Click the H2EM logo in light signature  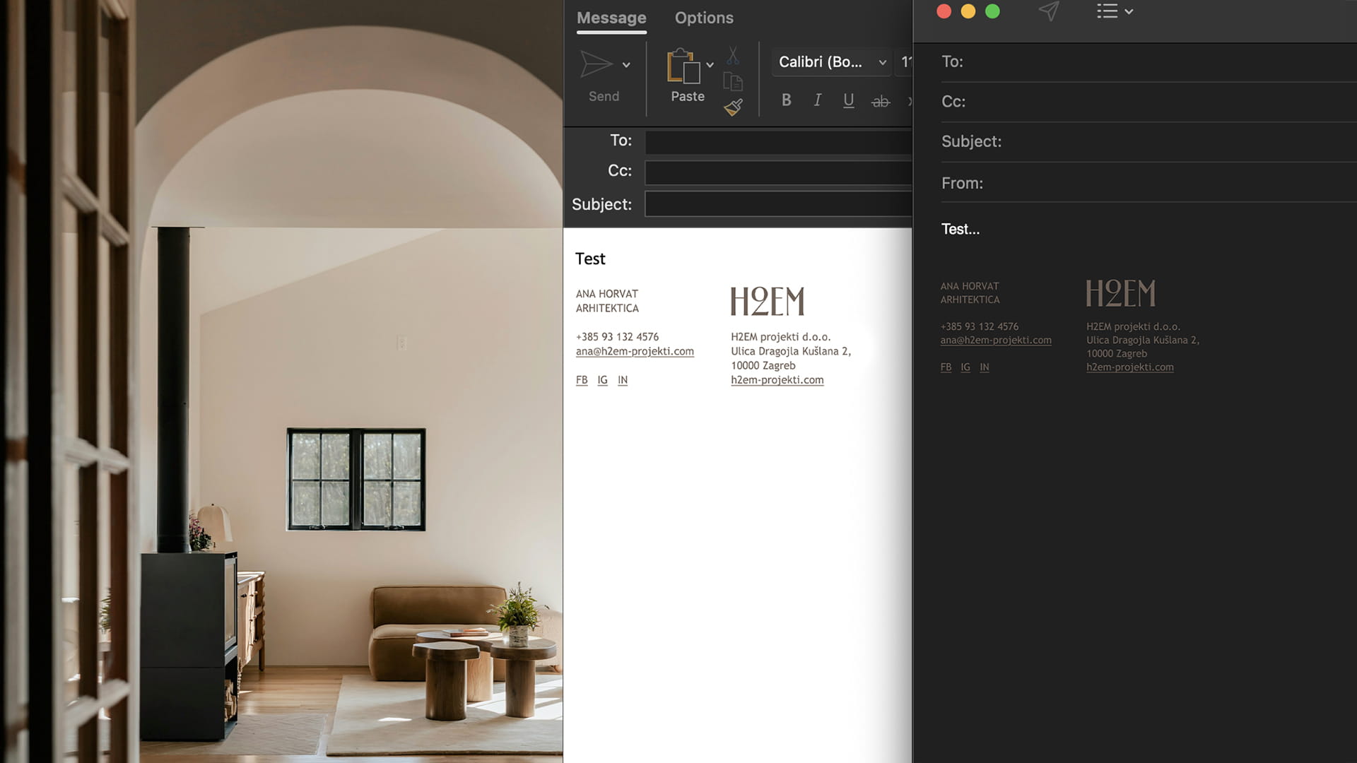tap(767, 301)
